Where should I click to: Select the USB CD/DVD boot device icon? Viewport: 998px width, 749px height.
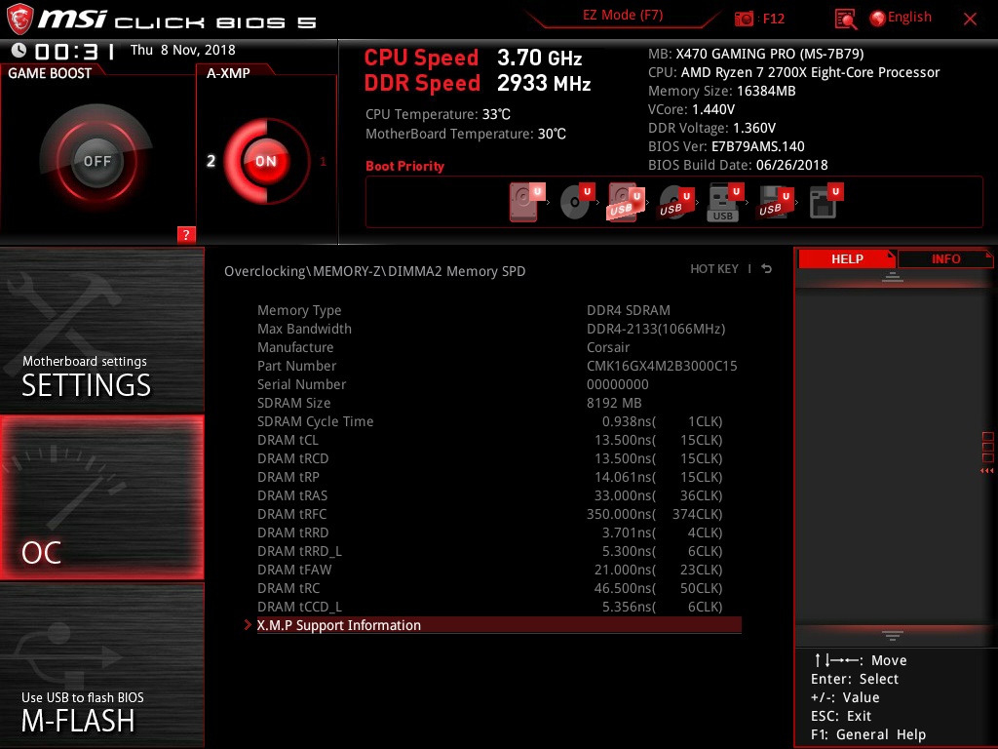674,203
